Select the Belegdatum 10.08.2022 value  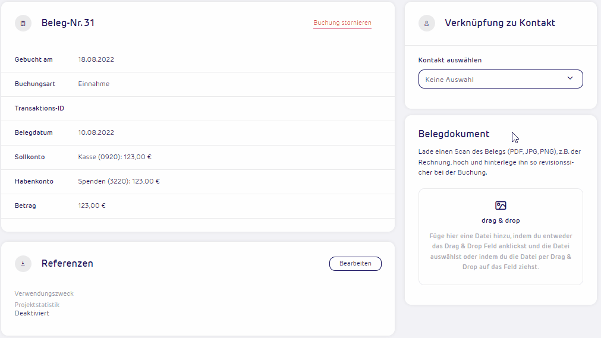pos(96,132)
